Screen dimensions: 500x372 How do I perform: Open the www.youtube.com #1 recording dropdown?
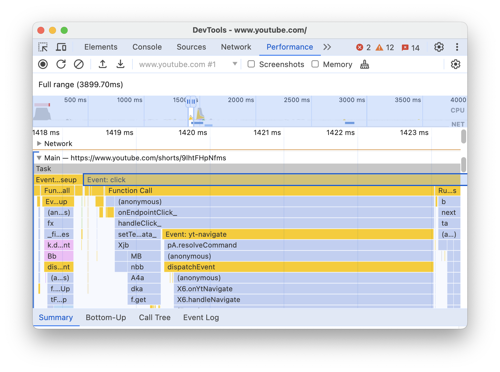[x=235, y=64]
